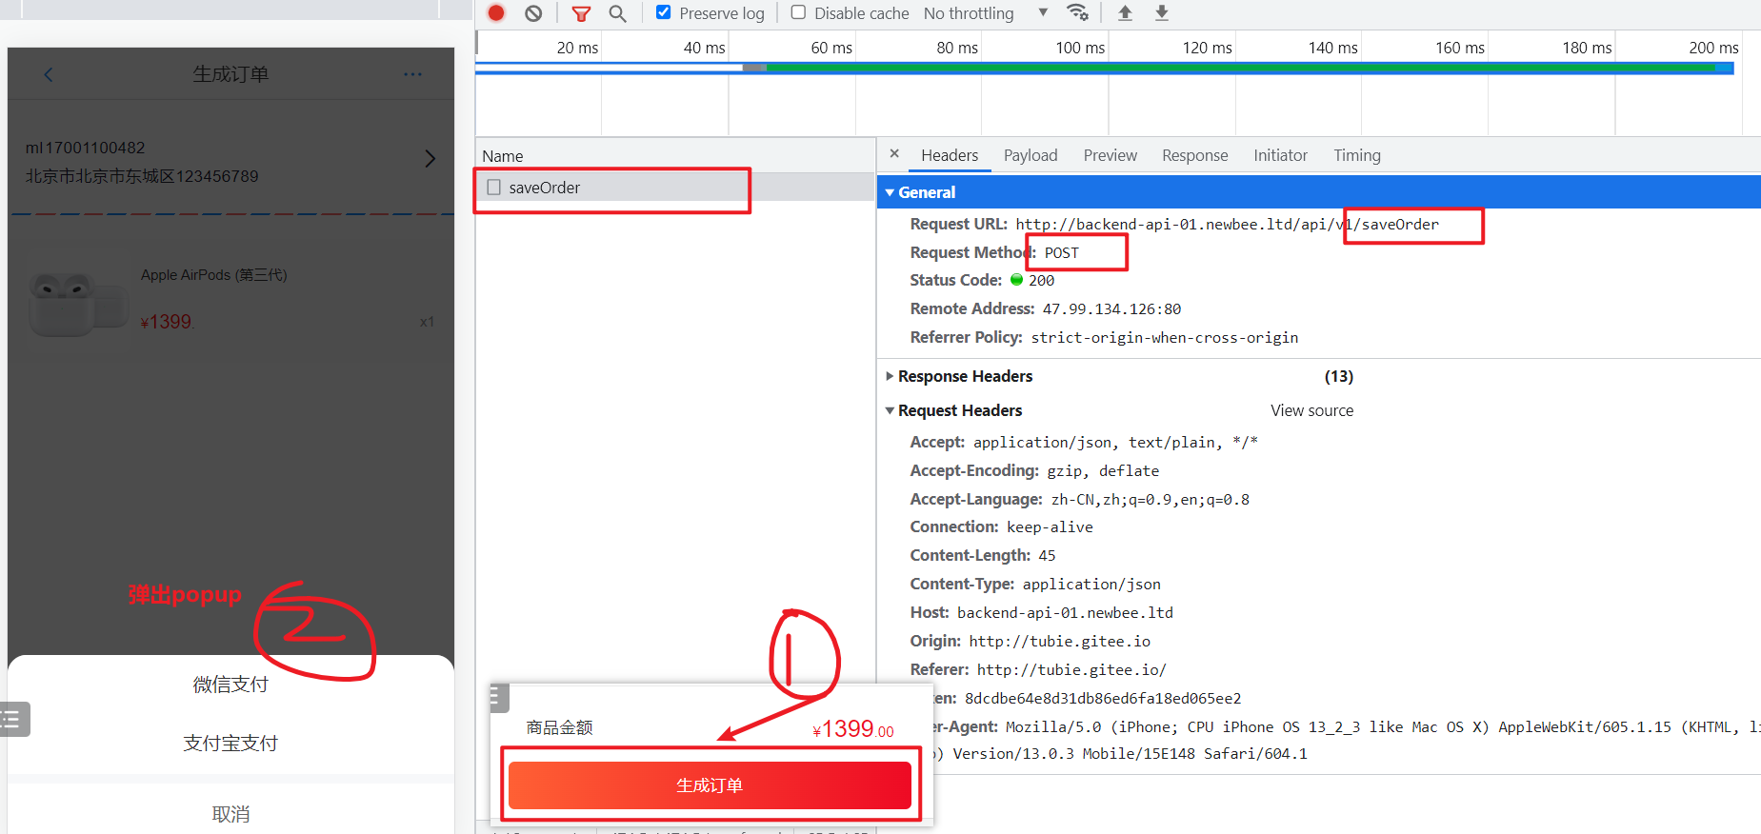Click the Referer header value

1071,669
